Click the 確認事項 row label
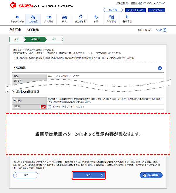Image resolution: width=176 pixels, height=193 pixels. point(18,100)
